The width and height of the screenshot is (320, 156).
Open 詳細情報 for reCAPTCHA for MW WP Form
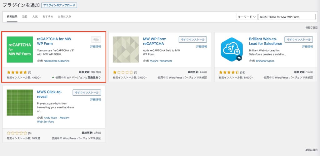[x=95, y=46]
